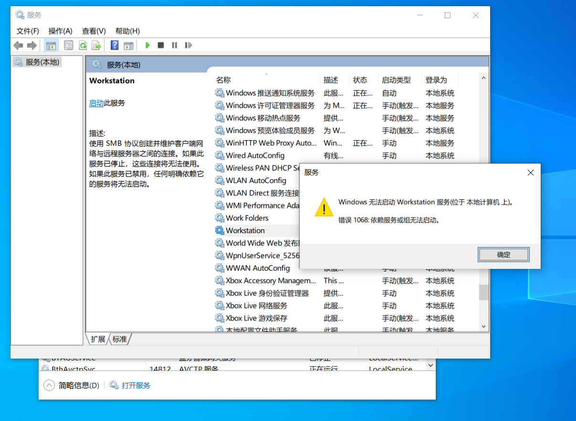Image resolution: width=576 pixels, height=421 pixels.
Task: Select the Workstation service row
Action: click(x=257, y=230)
